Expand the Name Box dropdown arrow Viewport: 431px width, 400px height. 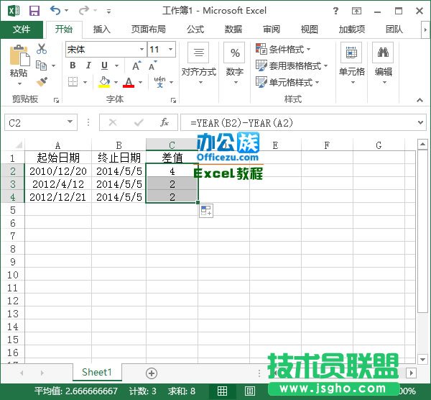point(70,122)
